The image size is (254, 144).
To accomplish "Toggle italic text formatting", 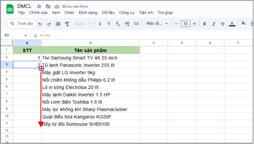I will 213,24.
